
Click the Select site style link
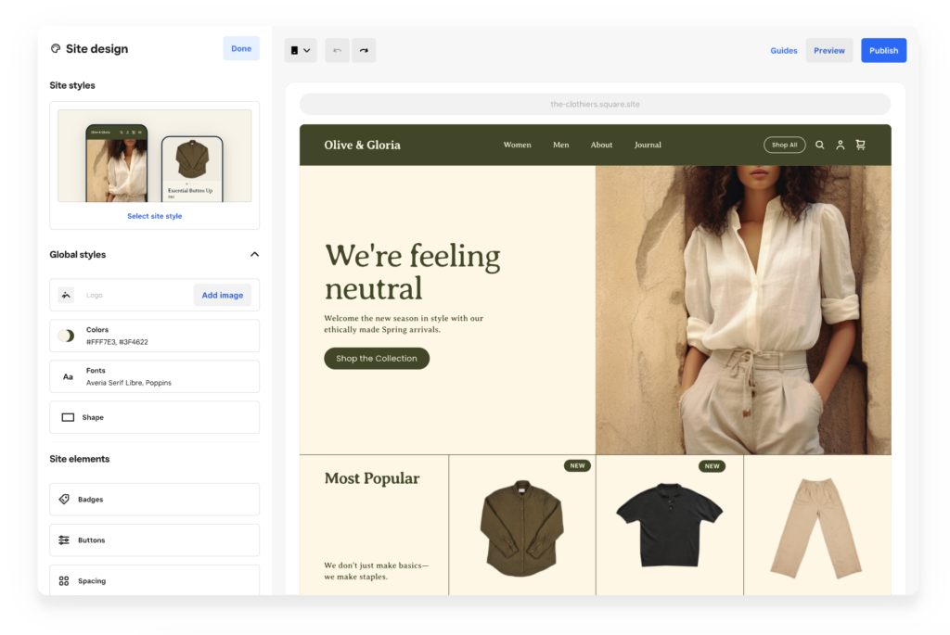[154, 215]
